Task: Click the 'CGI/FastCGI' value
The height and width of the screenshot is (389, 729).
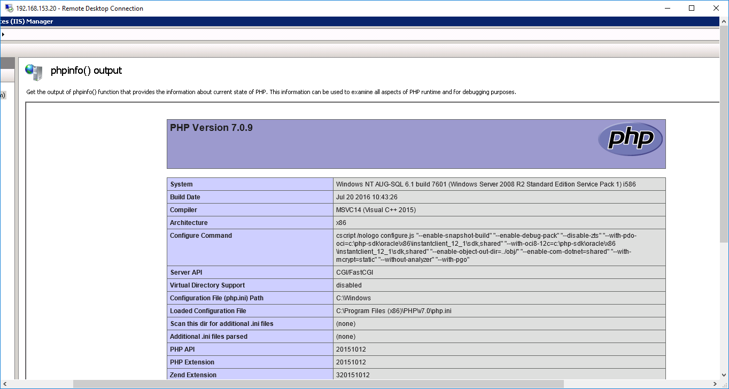Action: [354, 273]
